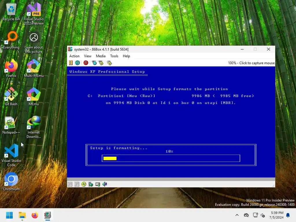This screenshot has height=222, width=296.
Task: Click the 86Box logo in the title bar
Action: (71, 49)
